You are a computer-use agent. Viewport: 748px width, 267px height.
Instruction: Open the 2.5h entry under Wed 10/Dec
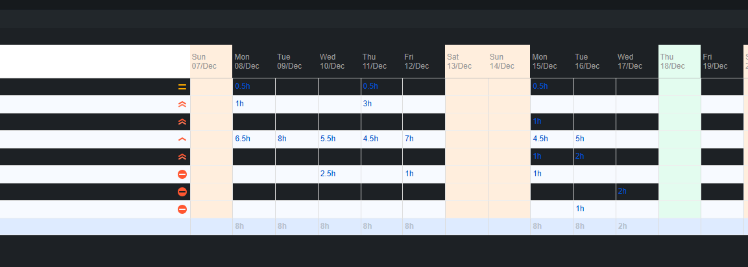(328, 174)
